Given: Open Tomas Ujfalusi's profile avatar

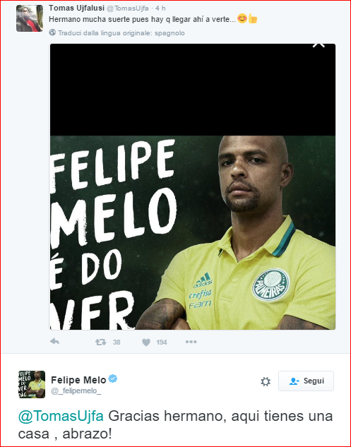Looking at the screenshot, I should coord(30,18).
